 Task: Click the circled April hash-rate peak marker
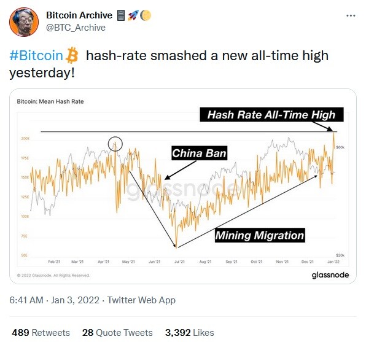pyautogui.click(x=115, y=144)
